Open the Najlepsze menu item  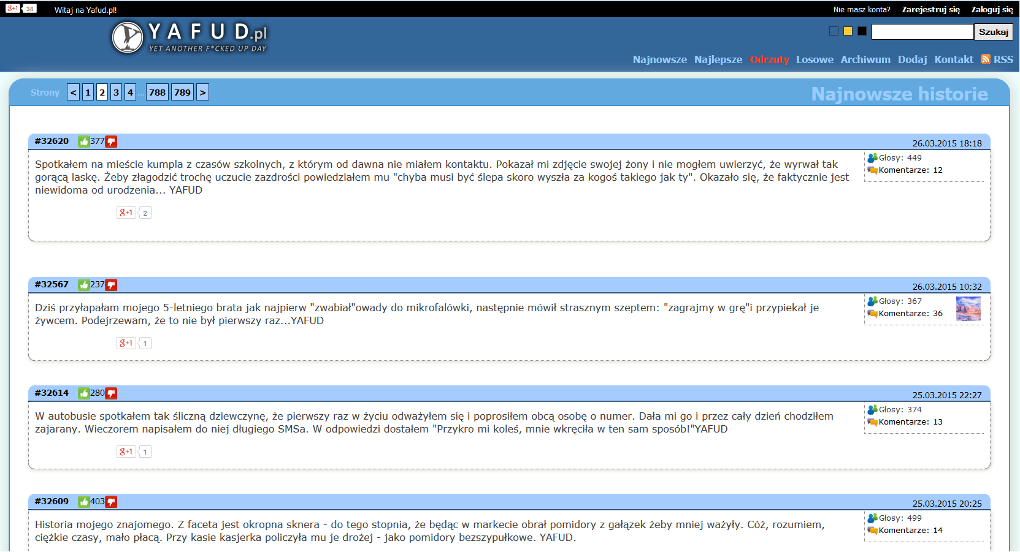click(718, 59)
